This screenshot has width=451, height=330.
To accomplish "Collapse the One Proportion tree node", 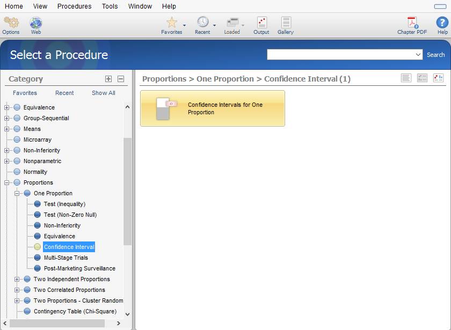I will [17, 193].
